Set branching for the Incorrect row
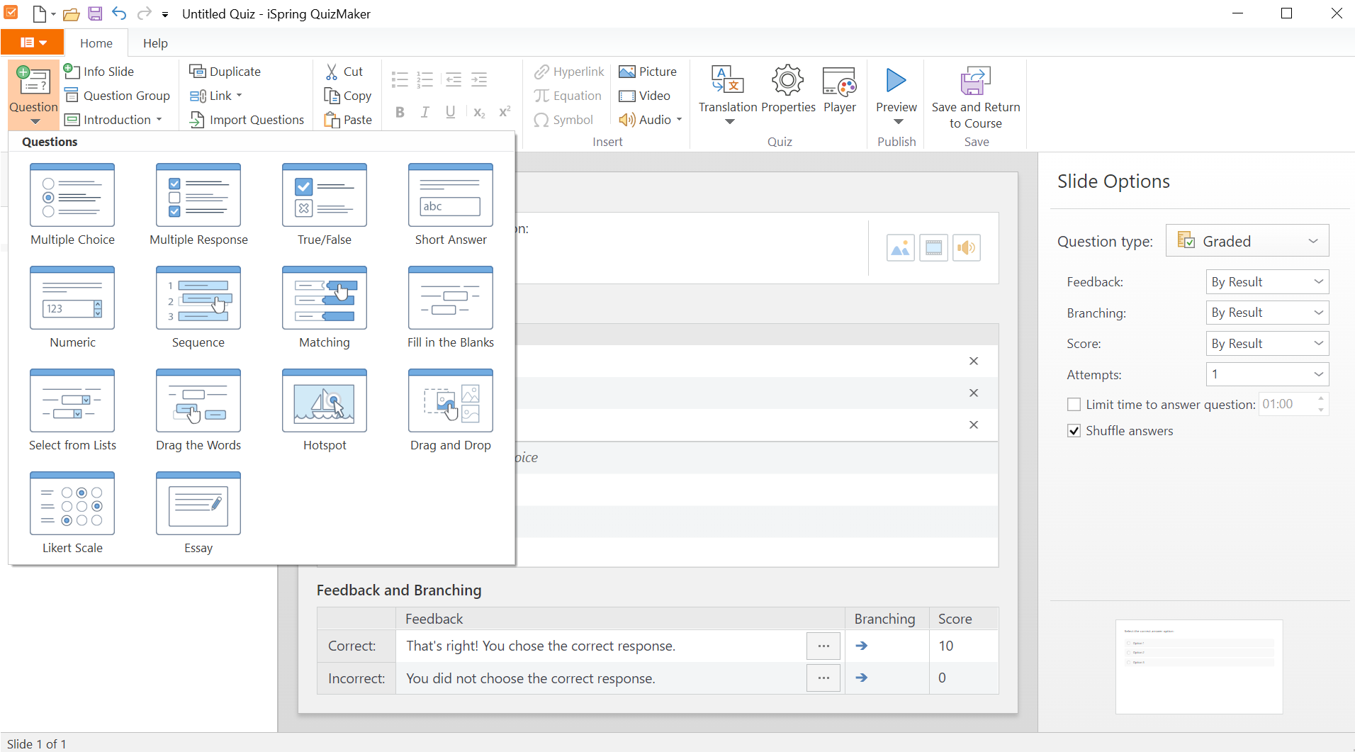Image resolution: width=1355 pixels, height=752 pixels. 862,678
